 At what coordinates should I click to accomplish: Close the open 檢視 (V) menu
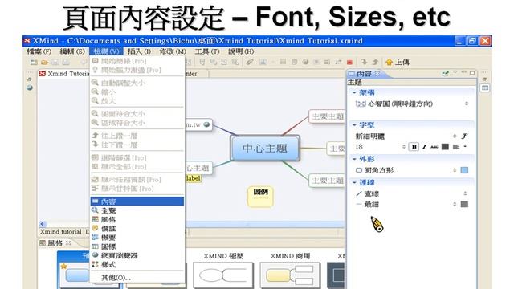pyautogui.click(x=106, y=51)
